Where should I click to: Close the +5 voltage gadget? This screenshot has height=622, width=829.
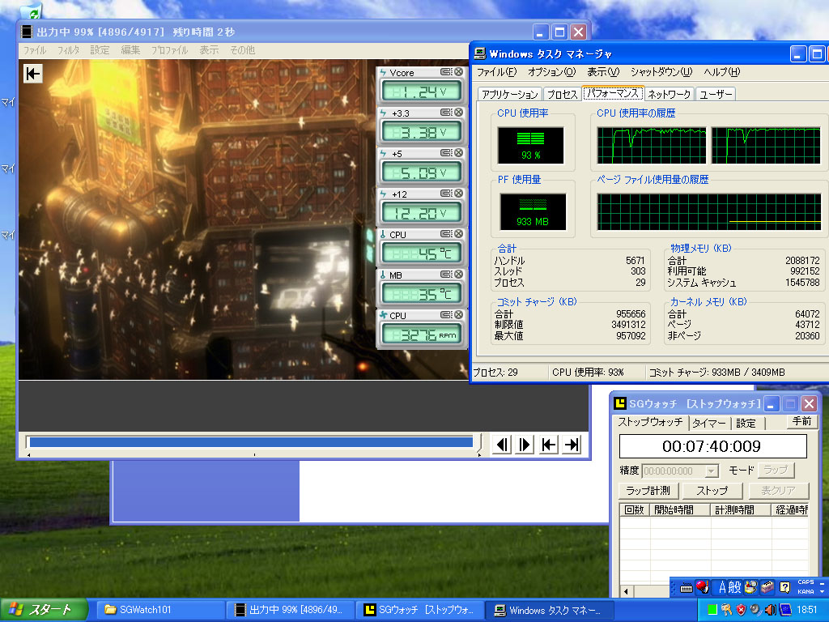pyautogui.click(x=458, y=153)
